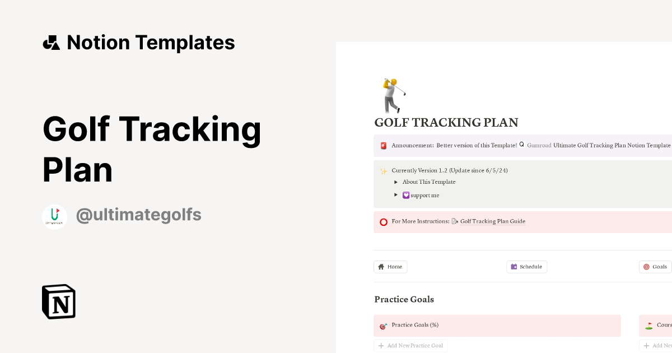
Task: Switch to the Schedule tab
Action: tap(526, 267)
